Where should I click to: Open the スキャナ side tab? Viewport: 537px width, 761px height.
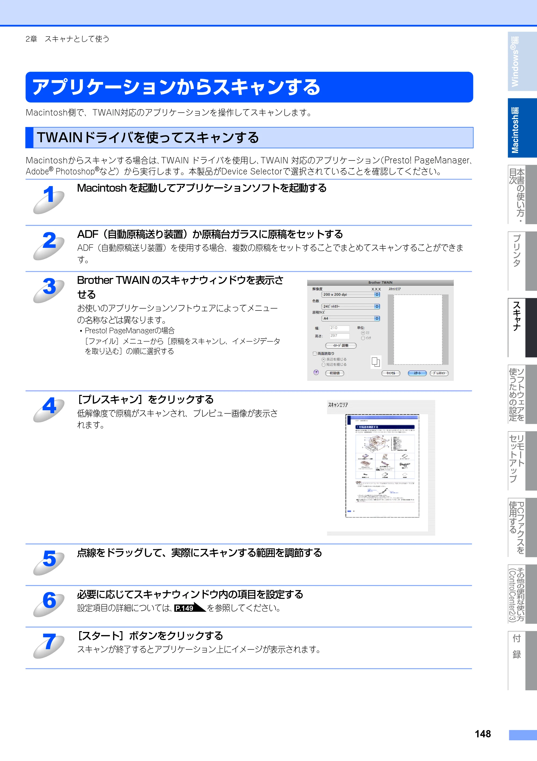point(522,327)
